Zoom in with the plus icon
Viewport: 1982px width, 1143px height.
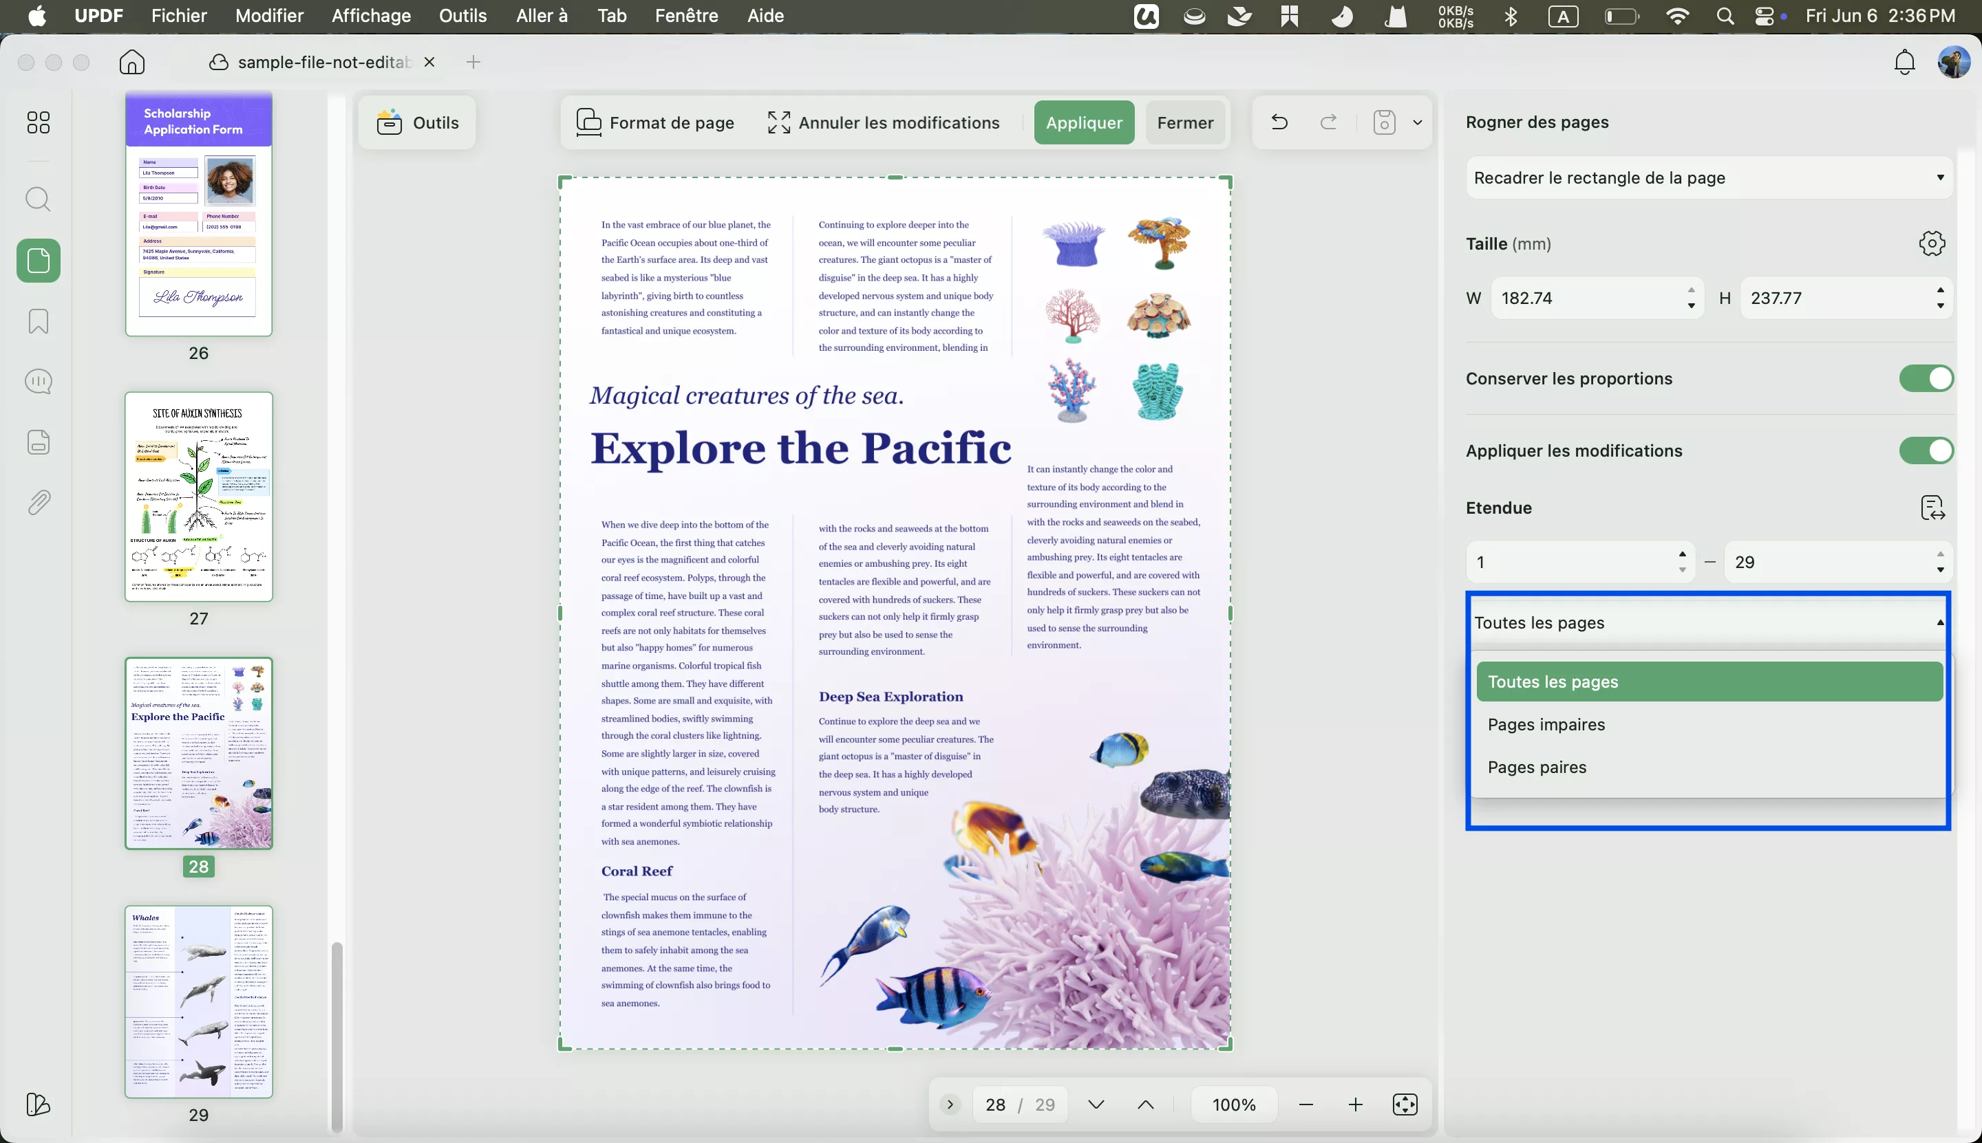point(1355,1104)
